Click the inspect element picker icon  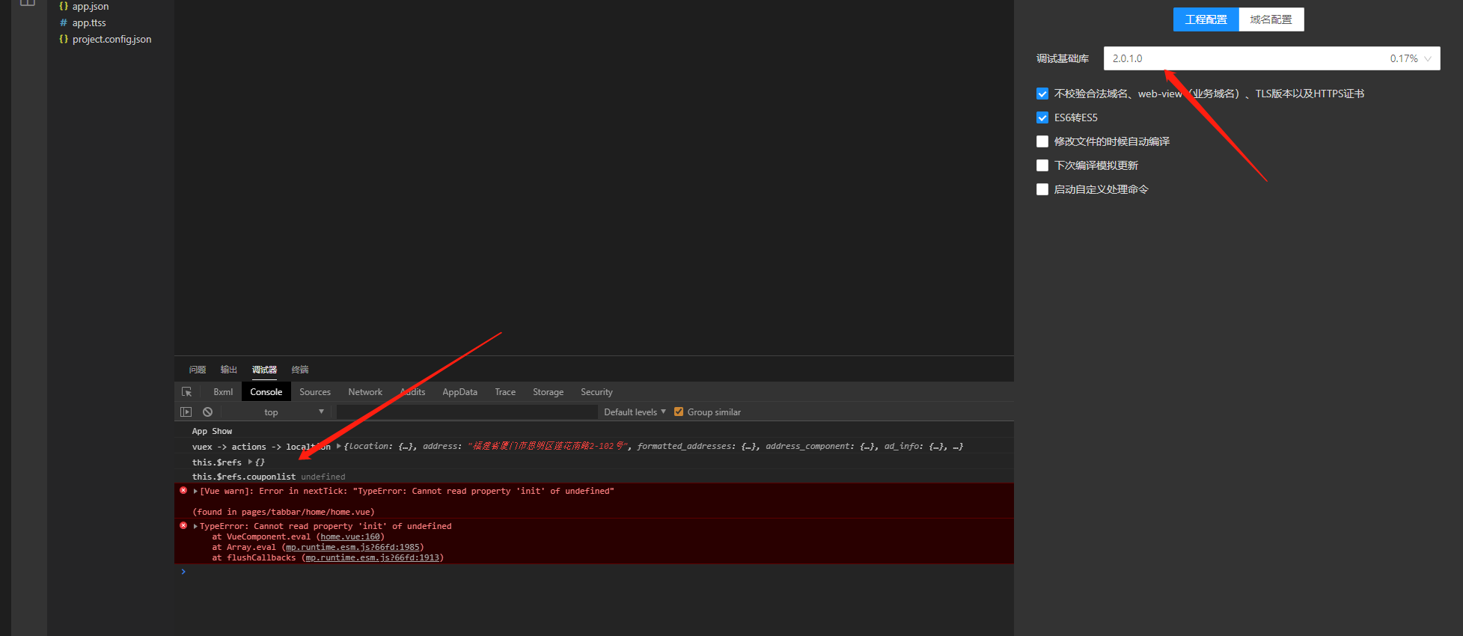187,392
